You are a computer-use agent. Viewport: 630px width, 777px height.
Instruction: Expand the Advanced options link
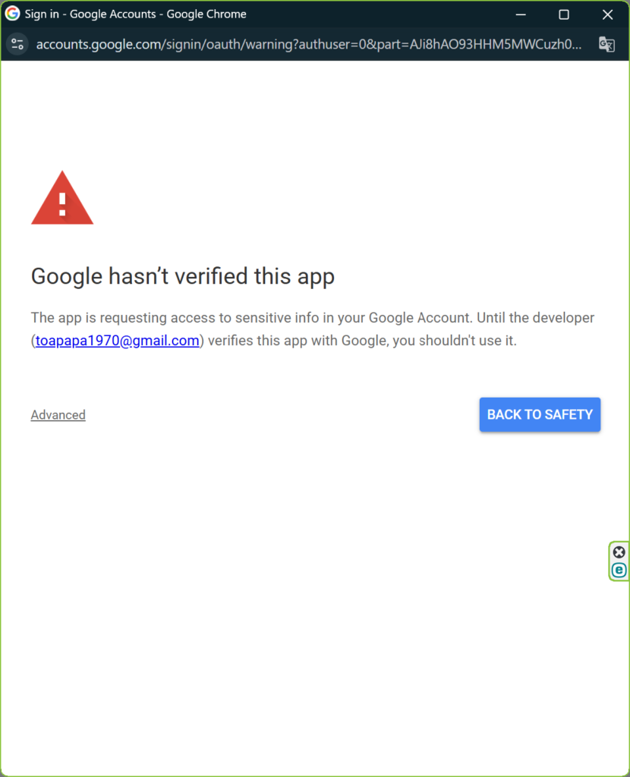(x=58, y=415)
